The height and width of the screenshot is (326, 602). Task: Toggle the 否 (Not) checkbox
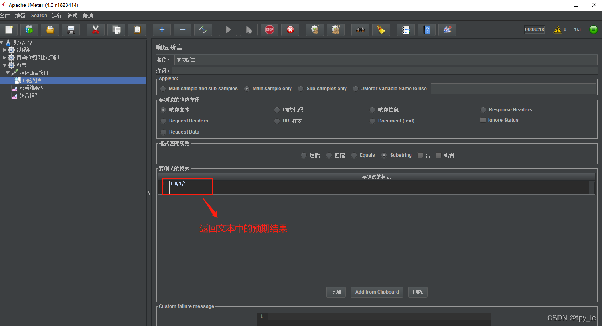pyautogui.click(x=420, y=155)
